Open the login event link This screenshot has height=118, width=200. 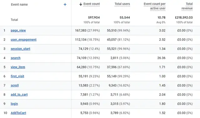14,104
